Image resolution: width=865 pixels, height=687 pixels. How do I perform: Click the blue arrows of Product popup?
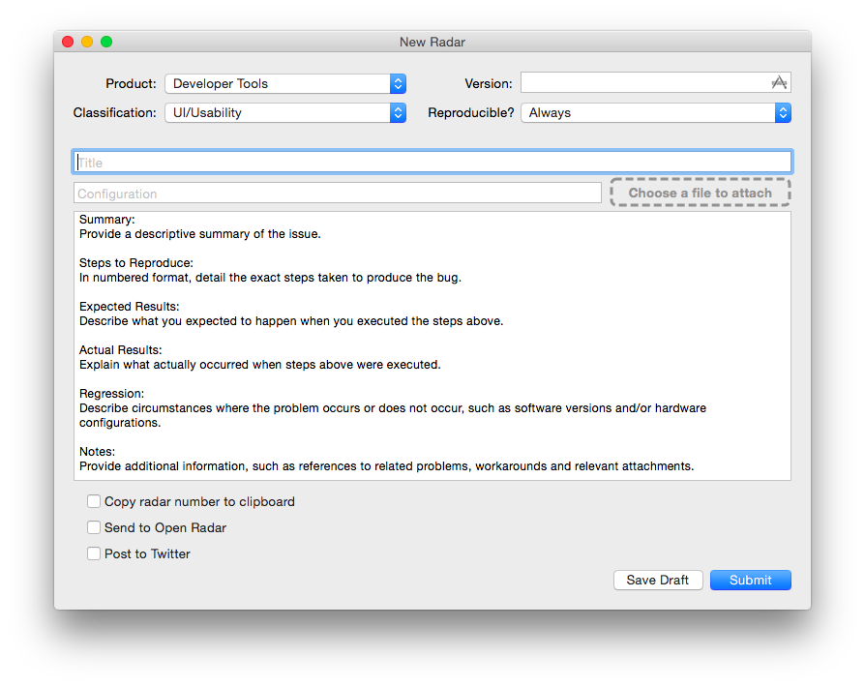point(398,83)
